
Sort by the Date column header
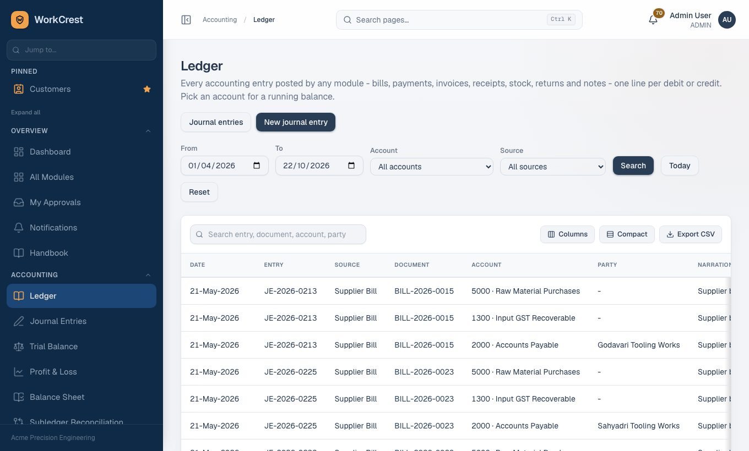coord(198,265)
